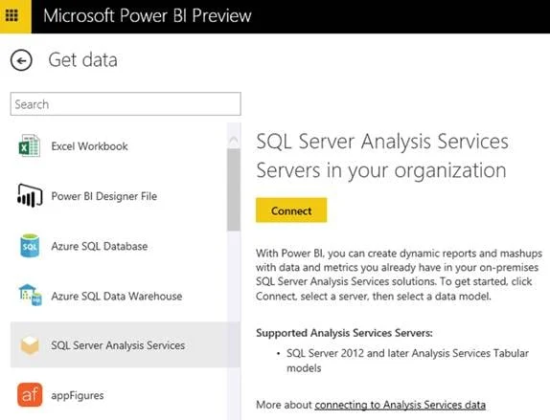Open connecting to Analysis Services data link
The height and width of the screenshot is (420, 550).
click(x=400, y=405)
